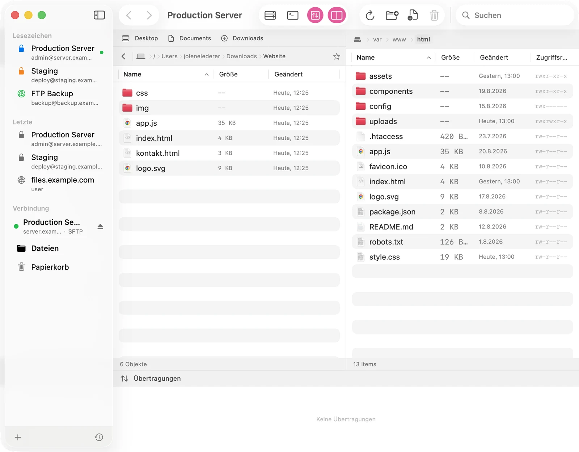Select the local img folder
The image size is (579, 452).
tap(229, 108)
